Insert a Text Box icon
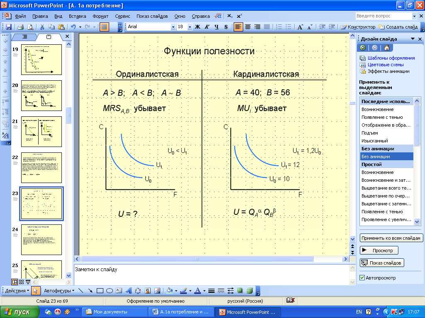Screen dimensions: 425x318 click(119, 291)
